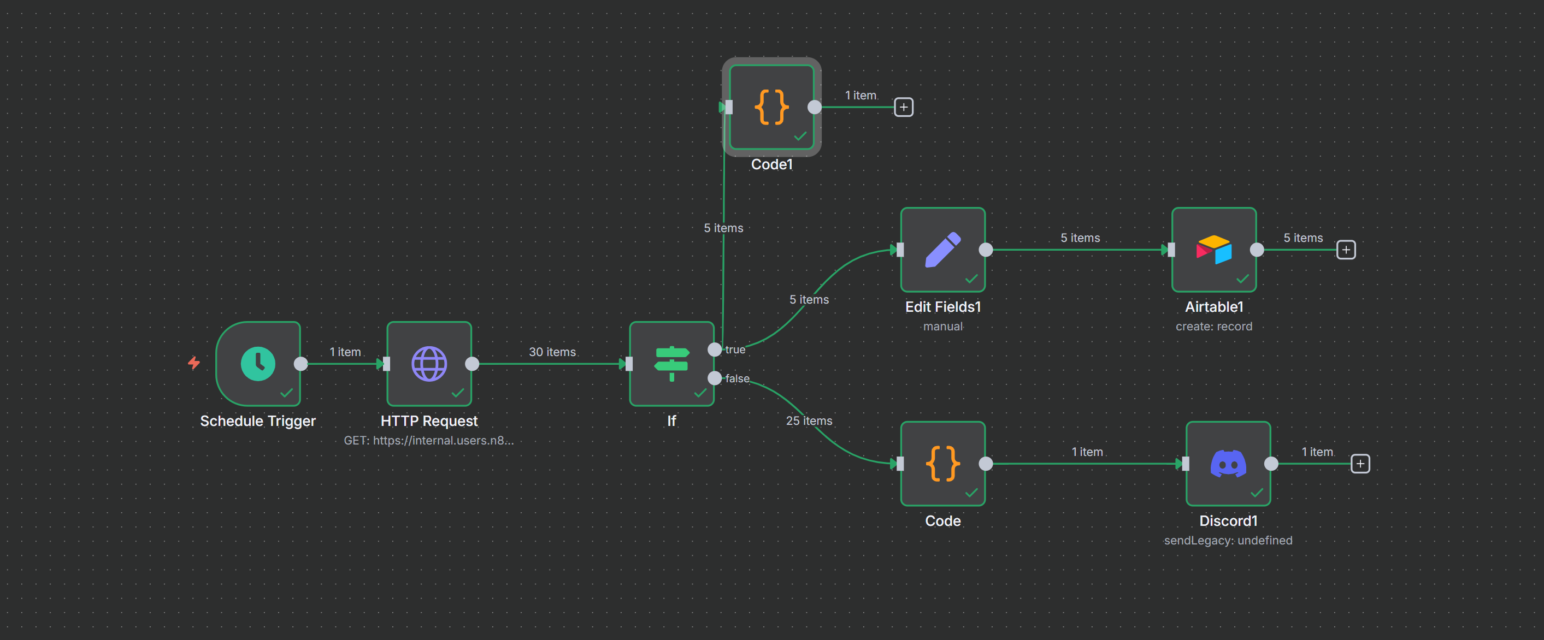Select the 30 items connection label
The width and height of the screenshot is (1544, 640).
(551, 352)
